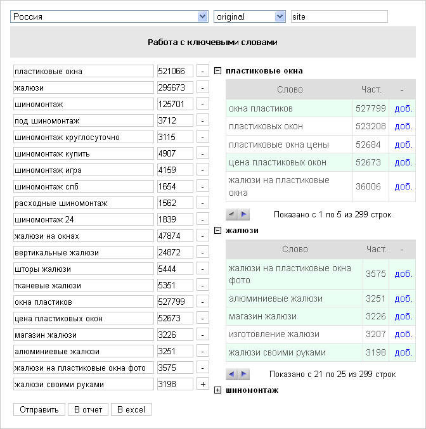
Task: Click the 'site' text field
Action: 339,16
